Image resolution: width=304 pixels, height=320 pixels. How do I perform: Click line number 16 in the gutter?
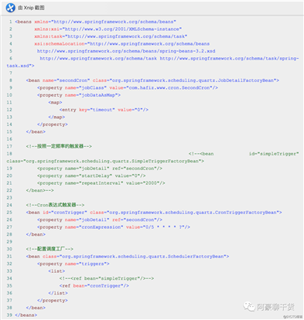(x=9, y=139)
